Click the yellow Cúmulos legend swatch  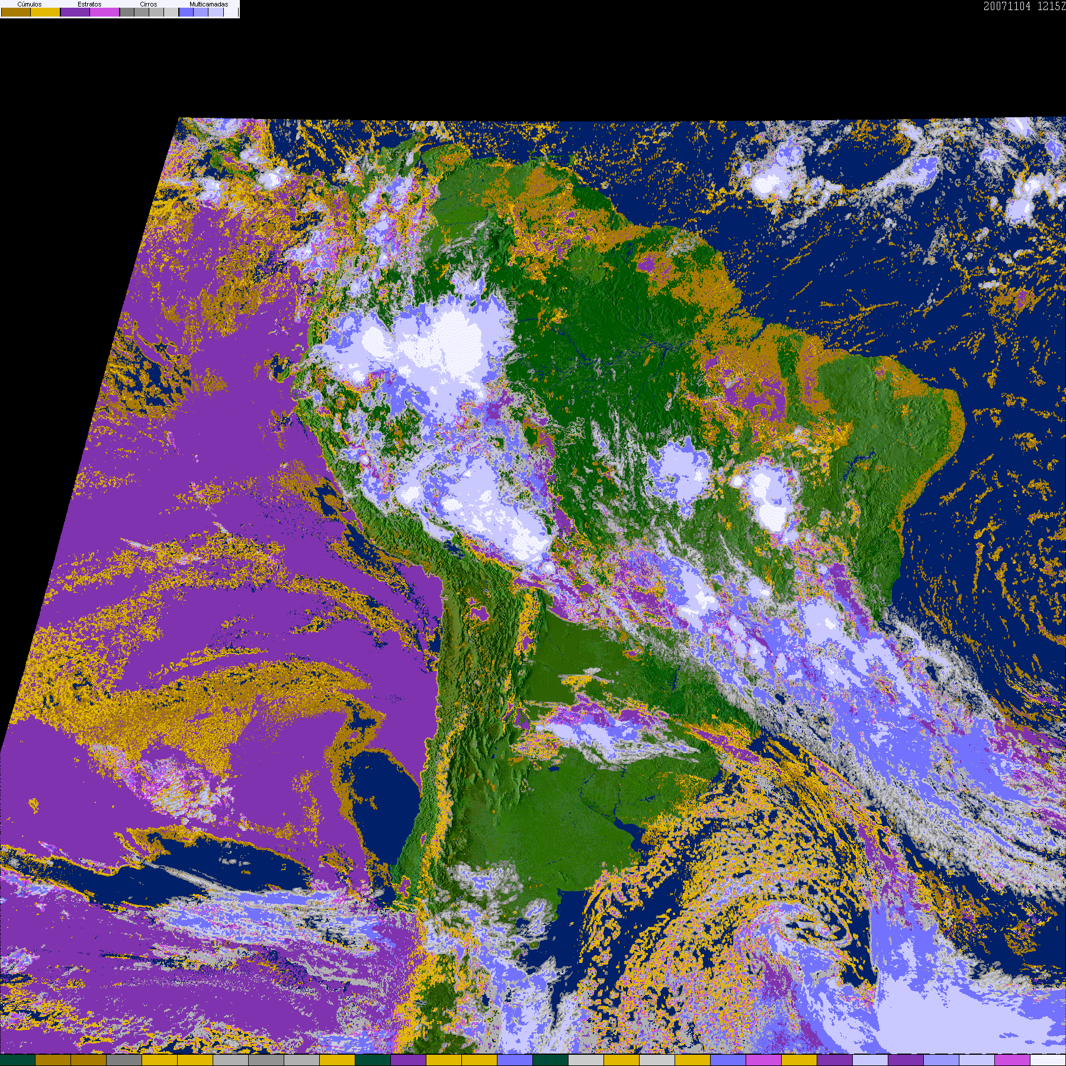click(x=46, y=12)
